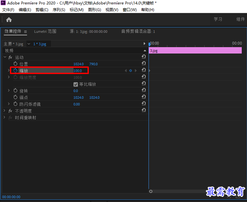
Task: Reset the 锚点 parameter
Action: point(144,97)
